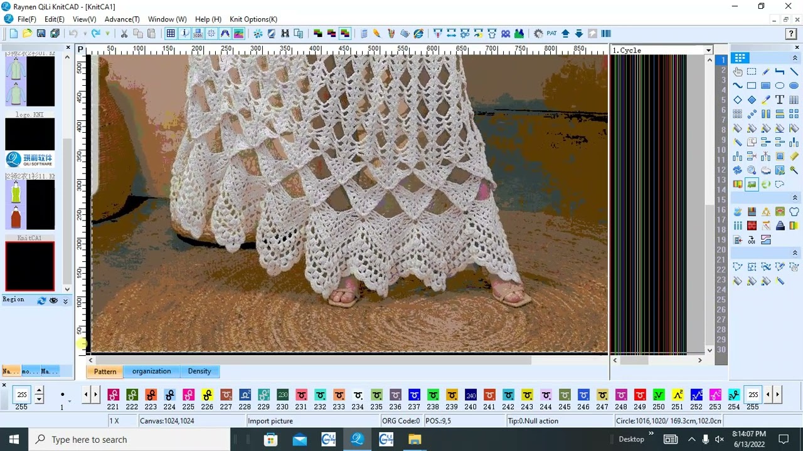This screenshot has width=803, height=451.
Task: Open the Mail app on the taskbar
Action: click(x=299, y=439)
